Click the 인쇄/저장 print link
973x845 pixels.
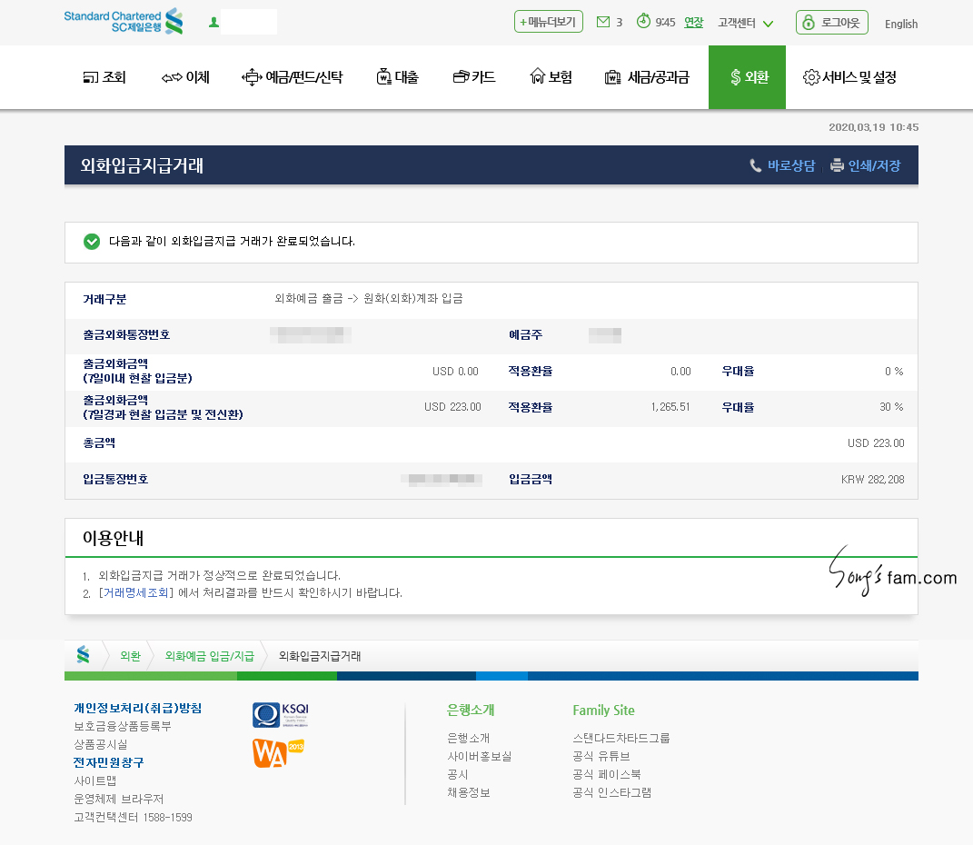866,165
